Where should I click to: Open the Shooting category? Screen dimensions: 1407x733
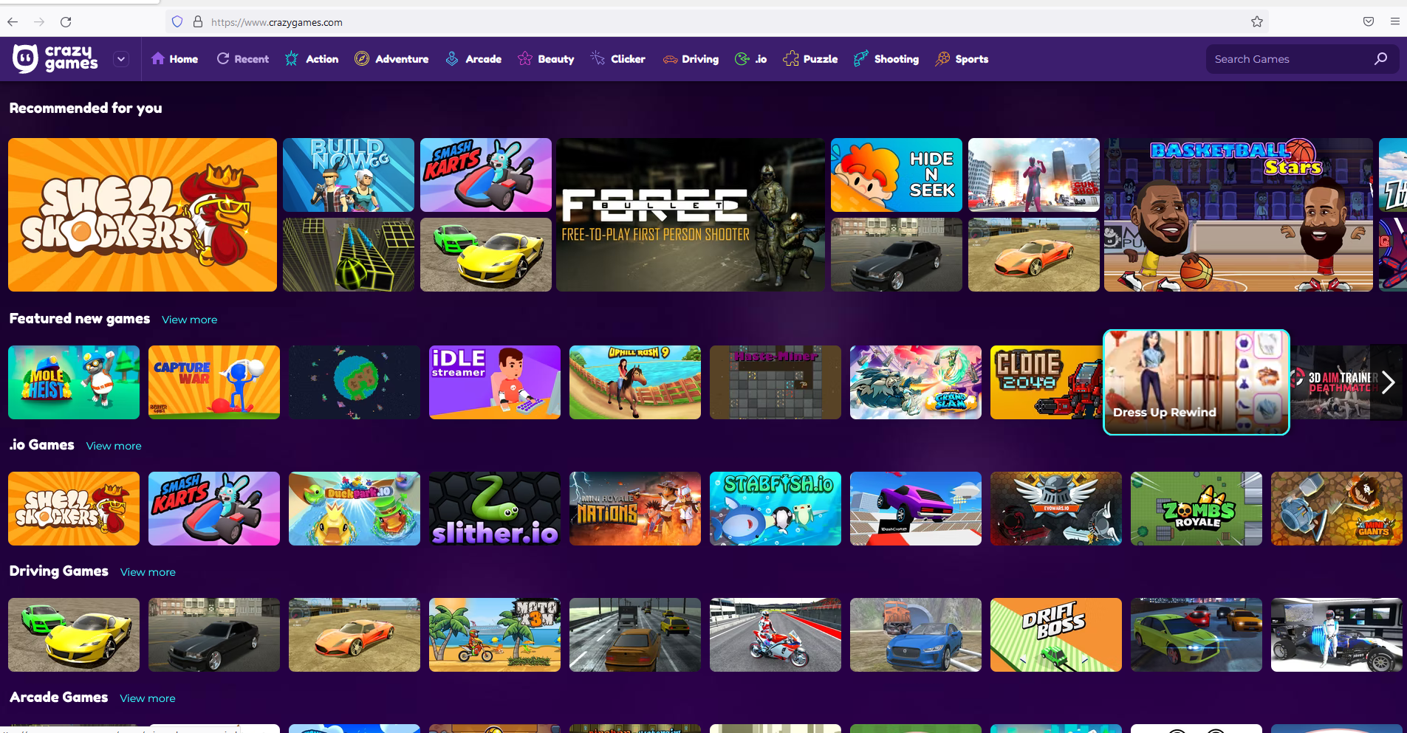tap(886, 59)
